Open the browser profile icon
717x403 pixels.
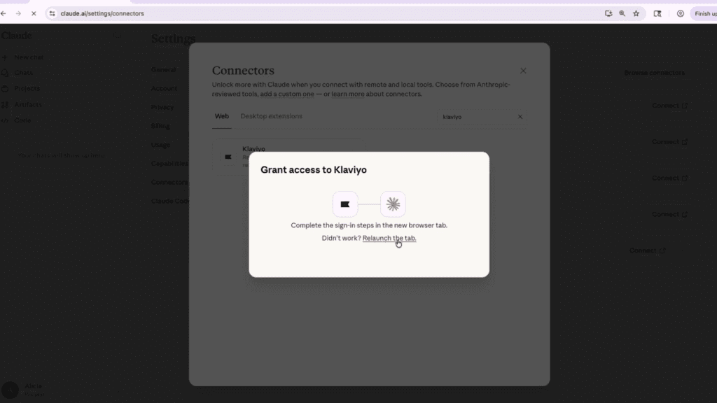coord(681,14)
